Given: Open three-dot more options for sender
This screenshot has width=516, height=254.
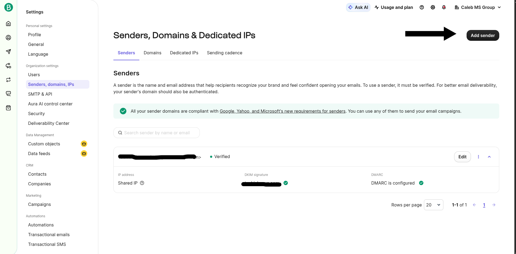Looking at the screenshot, I should [478, 157].
